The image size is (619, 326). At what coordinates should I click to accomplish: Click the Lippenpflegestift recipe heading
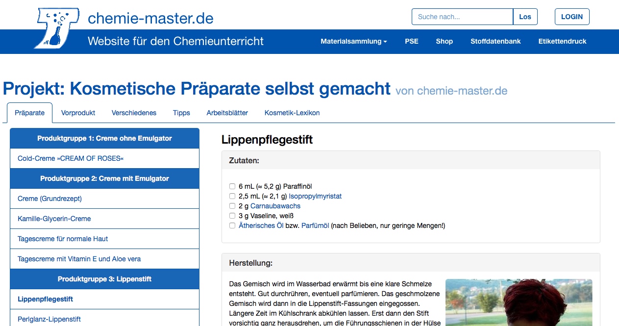(267, 140)
